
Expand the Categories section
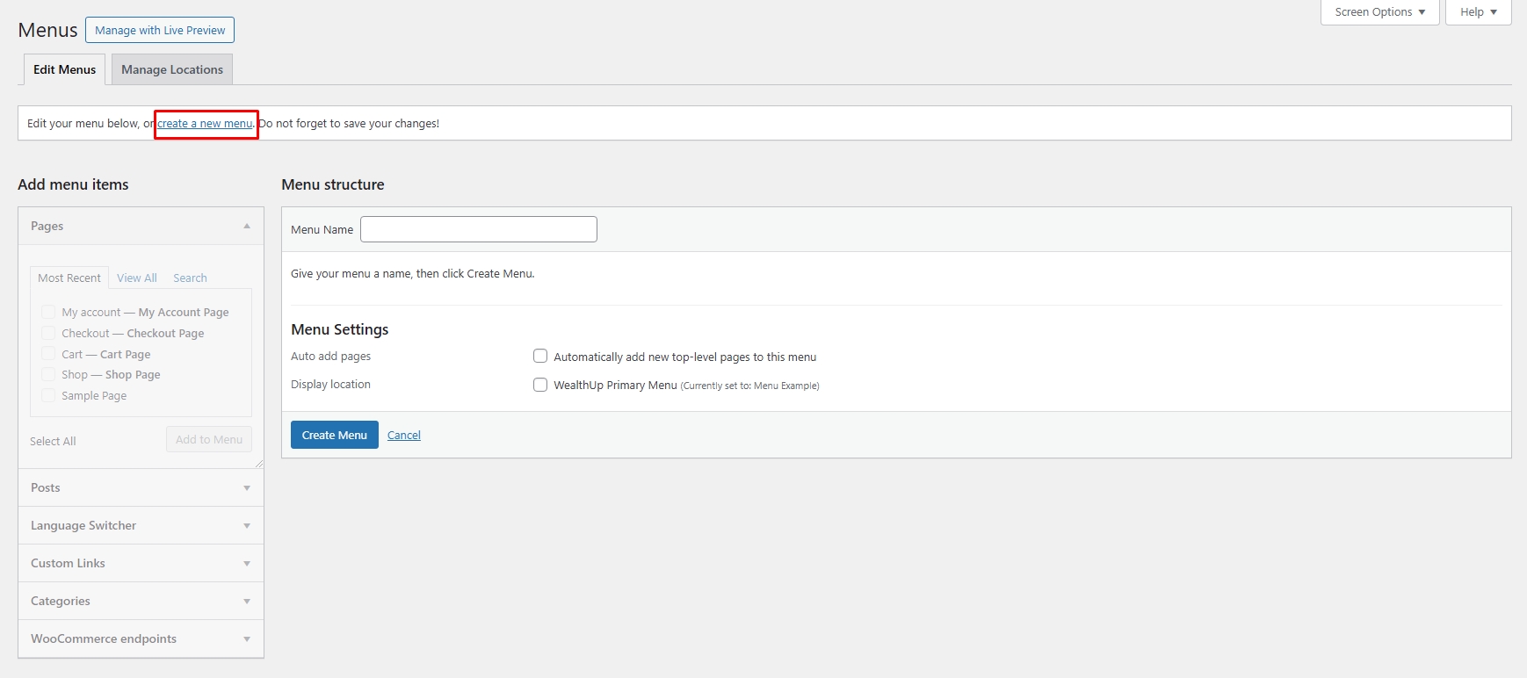pos(247,602)
